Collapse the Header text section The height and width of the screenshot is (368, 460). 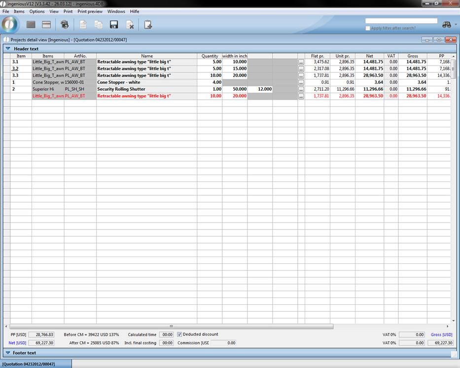pos(8,49)
